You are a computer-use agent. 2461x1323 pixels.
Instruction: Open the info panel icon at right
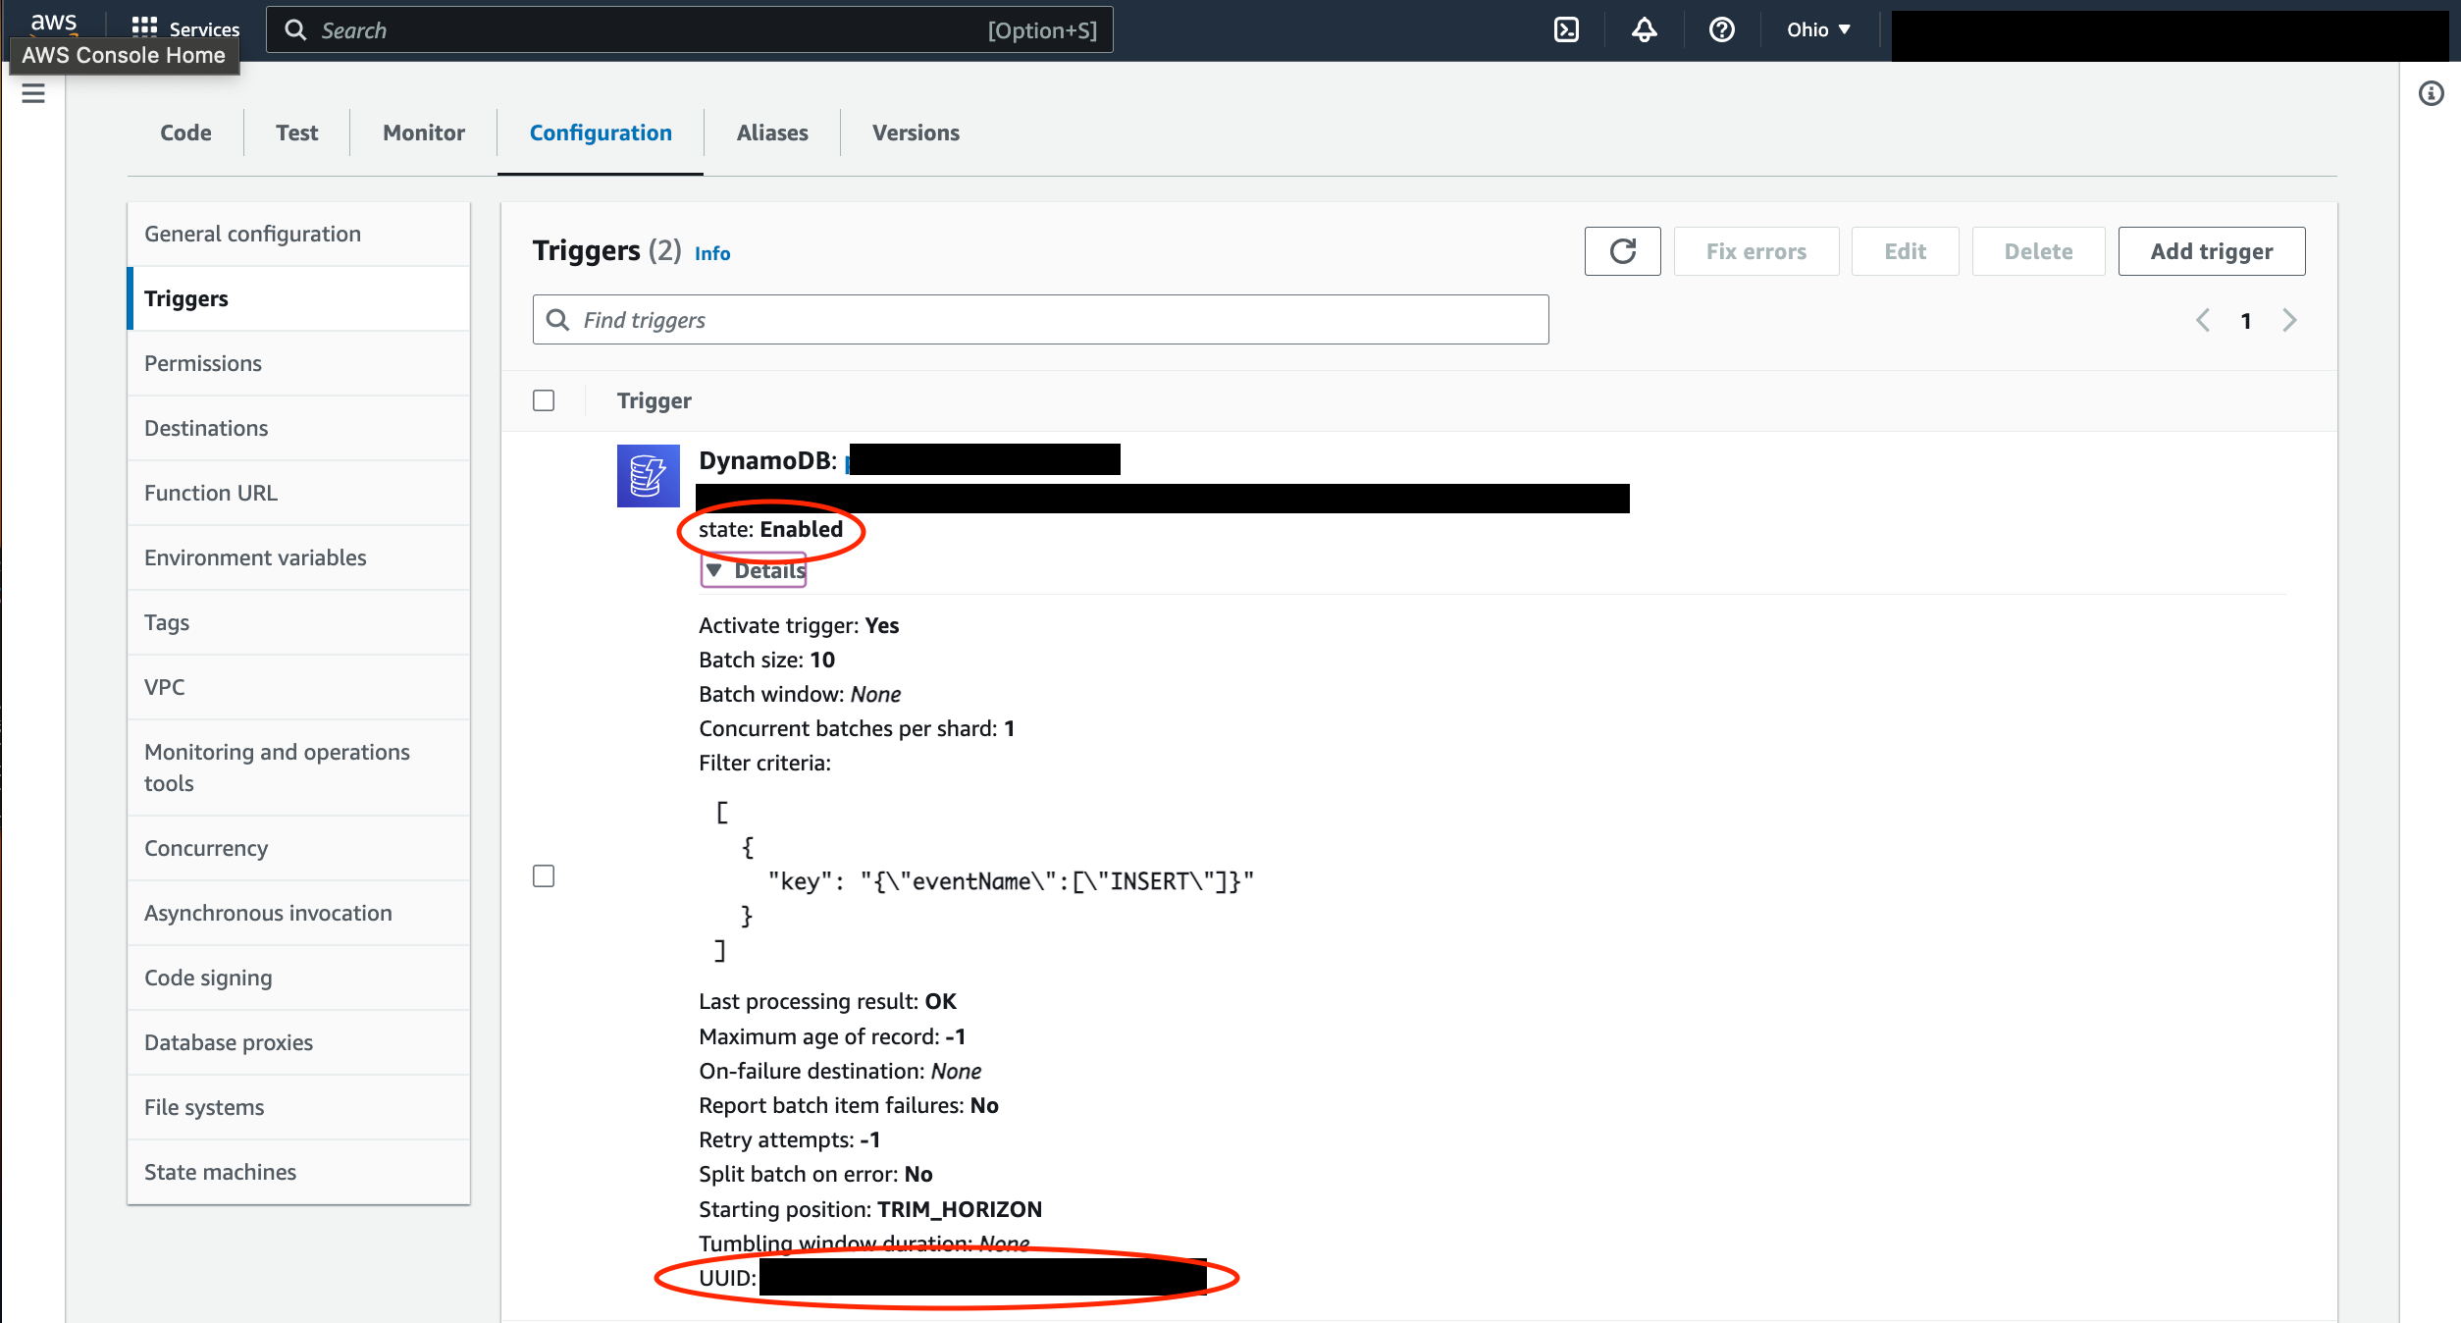(2432, 93)
